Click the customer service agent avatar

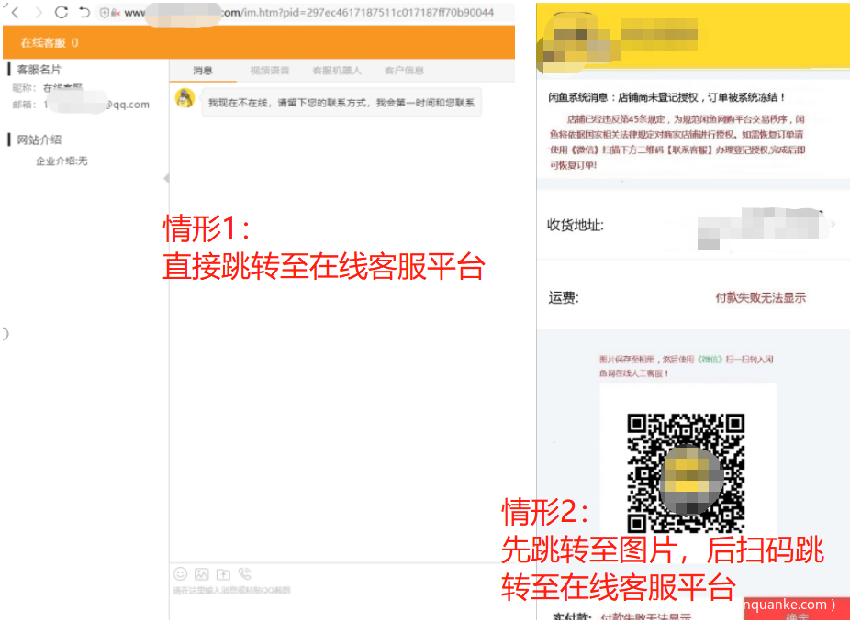pos(185,99)
